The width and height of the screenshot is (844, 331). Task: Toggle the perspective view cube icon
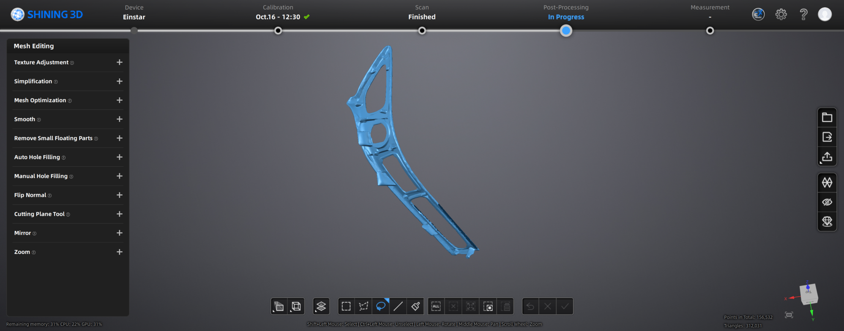pos(279,307)
